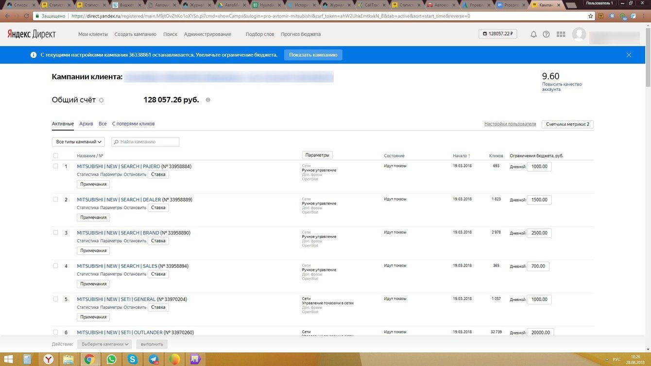
Task: Open the Yandex services grid icon
Action: click(561, 34)
